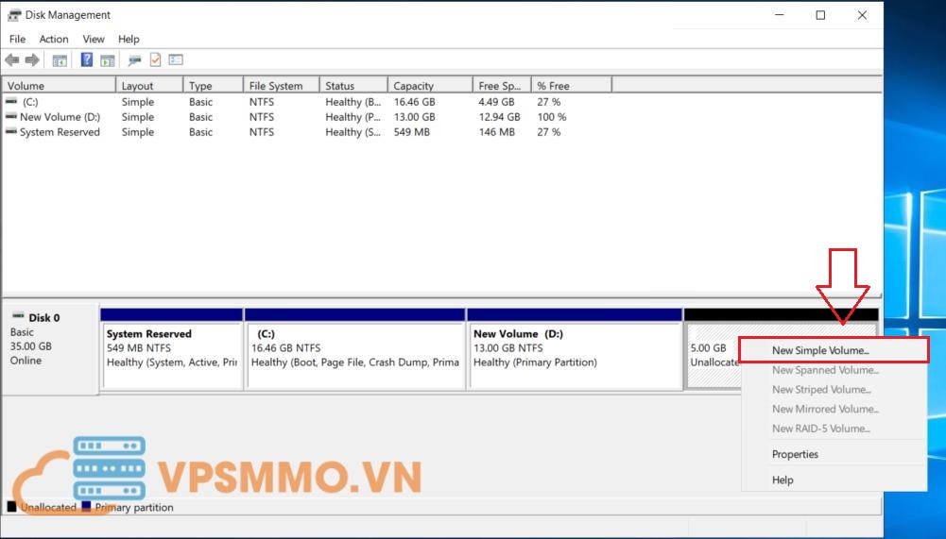Select Properties in the context menu
This screenshot has height=539, width=946.
pos(795,454)
